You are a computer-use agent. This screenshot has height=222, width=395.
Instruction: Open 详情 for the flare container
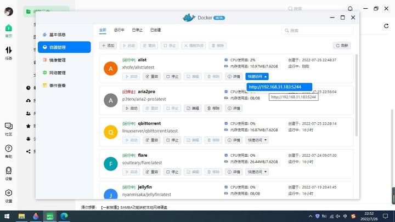tap(234, 172)
